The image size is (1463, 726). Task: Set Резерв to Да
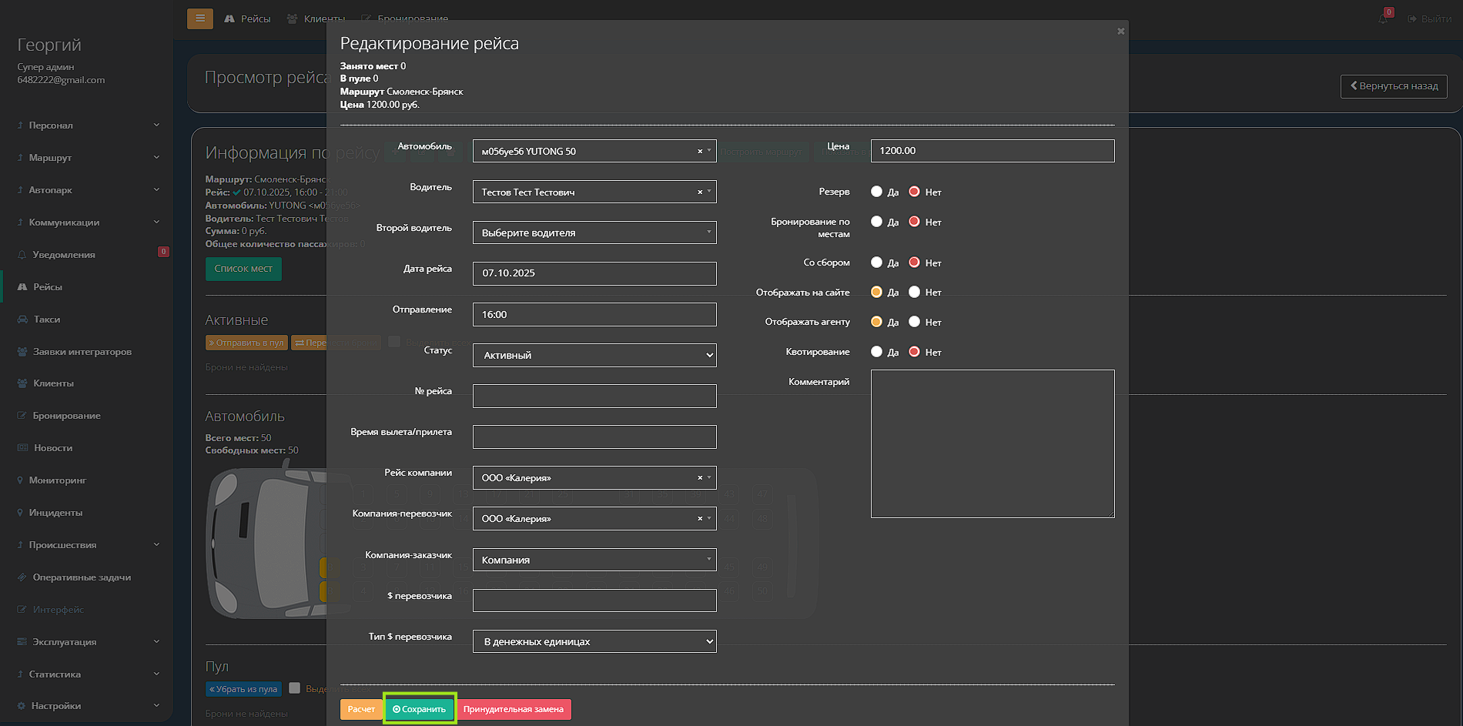point(876,192)
